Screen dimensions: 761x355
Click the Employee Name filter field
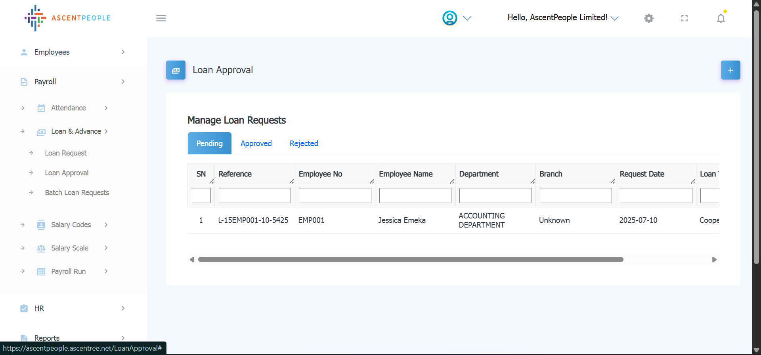(x=415, y=196)
